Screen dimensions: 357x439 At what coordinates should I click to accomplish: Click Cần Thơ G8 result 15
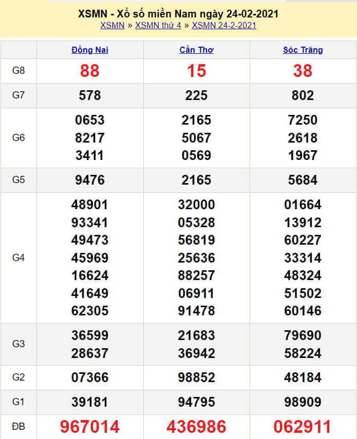click(x=196, y=71)
